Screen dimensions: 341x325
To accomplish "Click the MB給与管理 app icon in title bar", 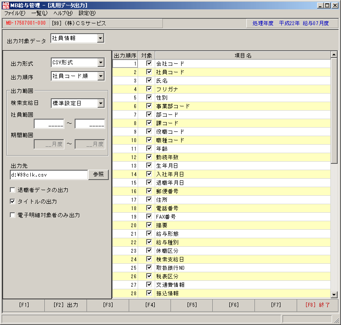I will (6, 5).
